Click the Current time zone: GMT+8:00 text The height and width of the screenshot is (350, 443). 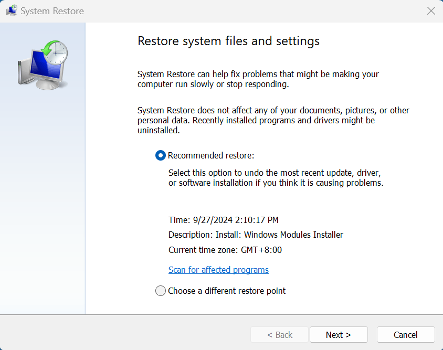pyautogui.click(x=225, y=250)
